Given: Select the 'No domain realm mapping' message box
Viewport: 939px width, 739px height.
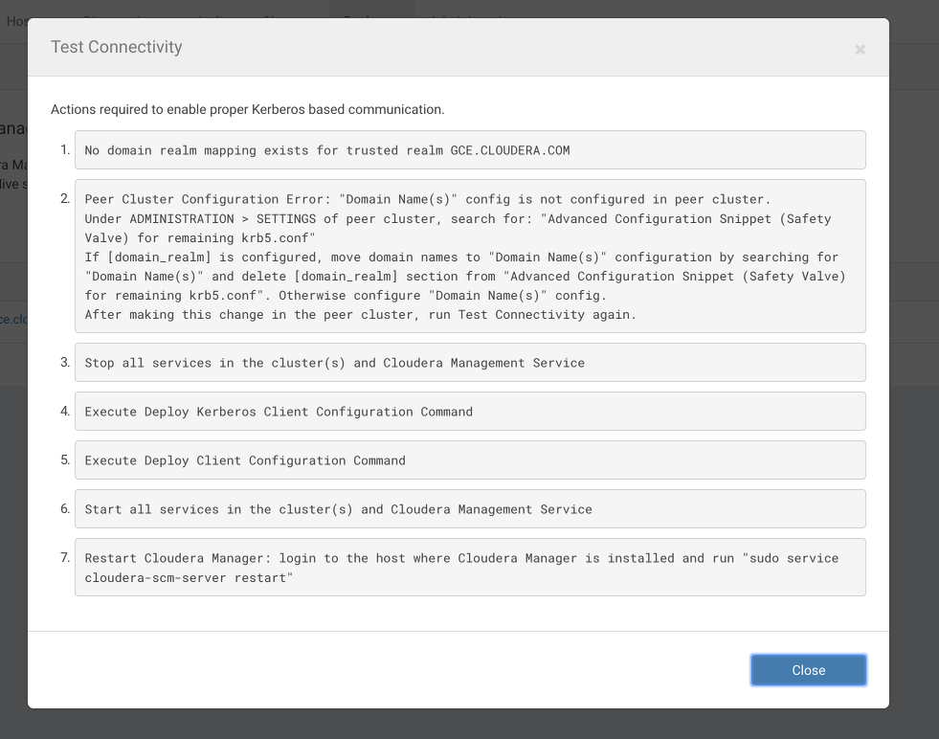Looking at the screenshot, I should [x=469, y=150].
